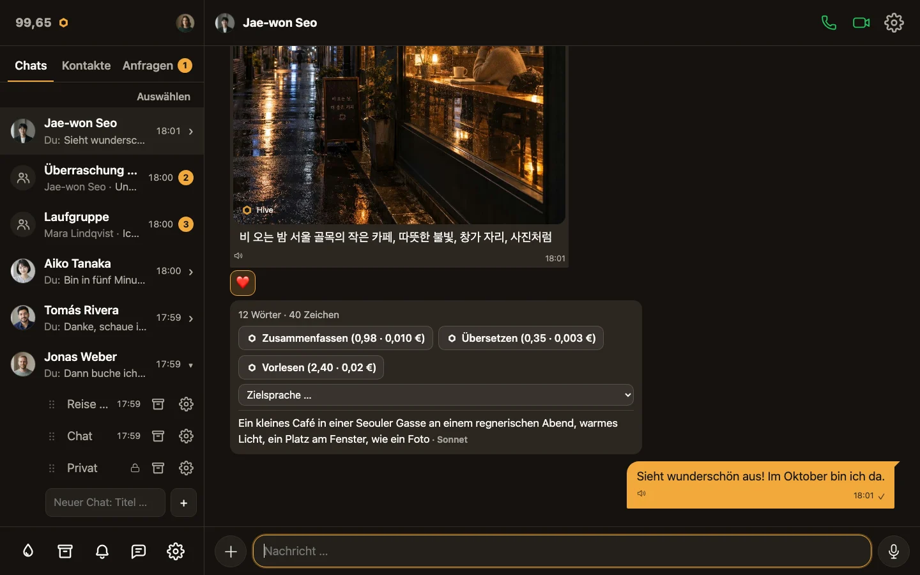Open the archive icon in bottom bar

(x=65, y=551)
